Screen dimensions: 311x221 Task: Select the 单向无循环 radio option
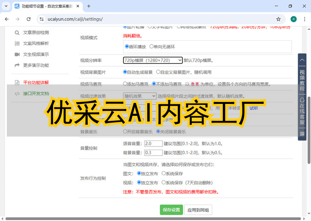[x=152, y=47]
